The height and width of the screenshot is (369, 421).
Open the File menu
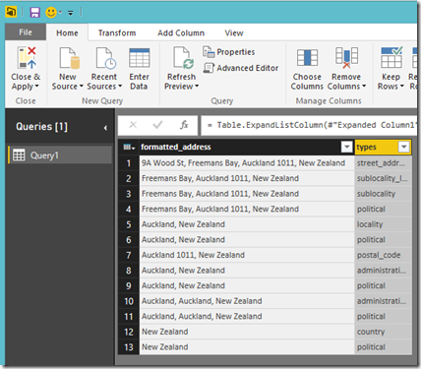point(26,32)
